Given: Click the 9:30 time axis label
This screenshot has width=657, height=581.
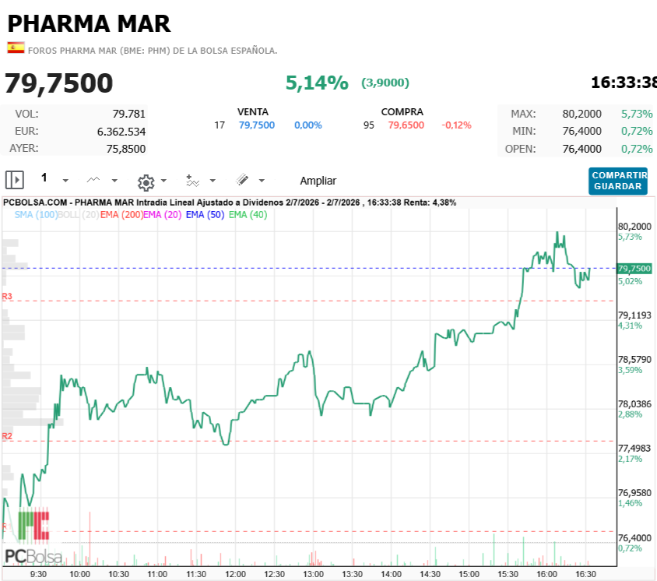Looking at the screenshot, I should 38,574.
